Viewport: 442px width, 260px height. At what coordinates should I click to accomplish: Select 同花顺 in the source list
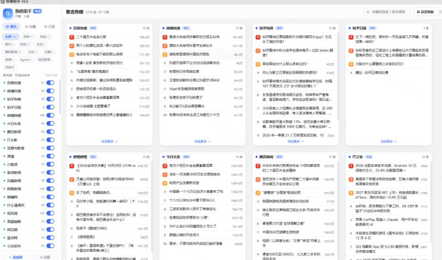tap(12, 230)
